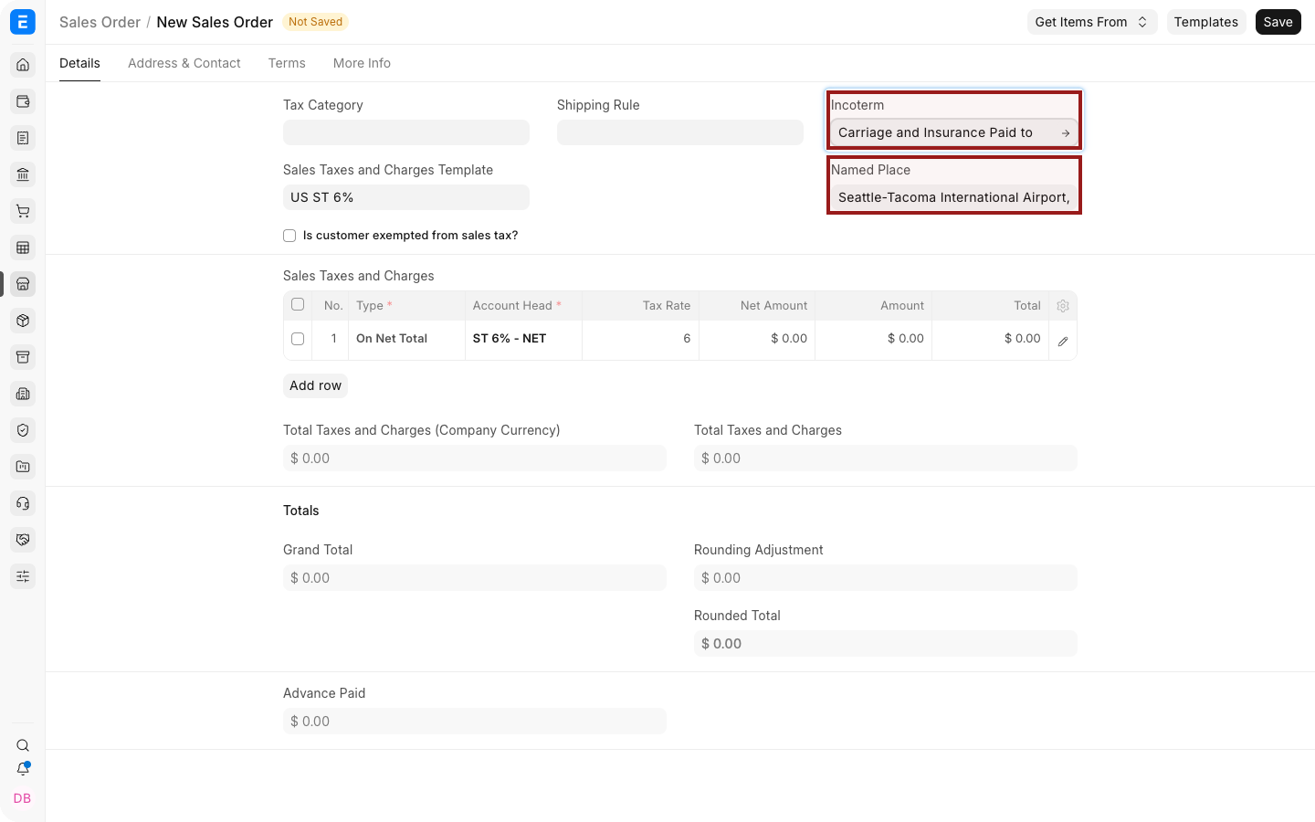Image resolution: width=1315 pixels, height=822 pixels.
Task: Open the grid table icon in sidebar
Action: pos(23,248)
